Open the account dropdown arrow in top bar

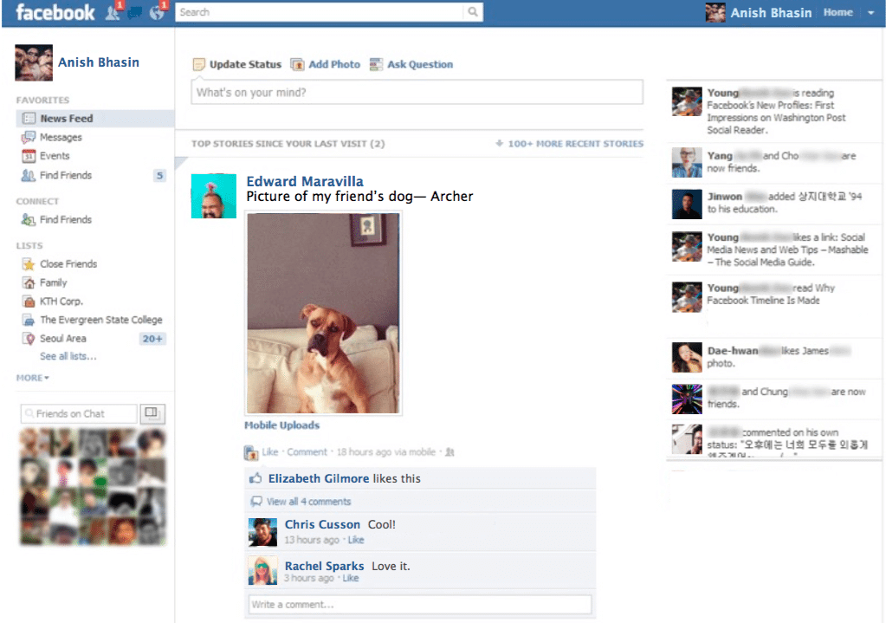870,12
